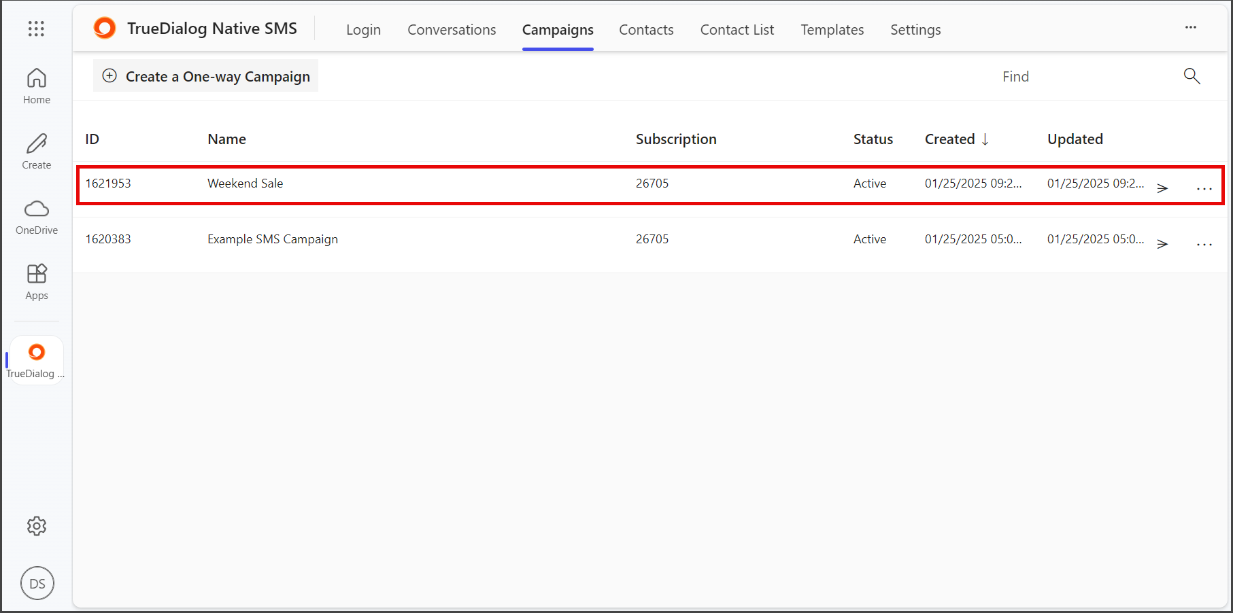This screenshot has height=613, width=1233.
Task: Open the Create pencil icon
Action: pyautogui.click(x=37, y=152)
